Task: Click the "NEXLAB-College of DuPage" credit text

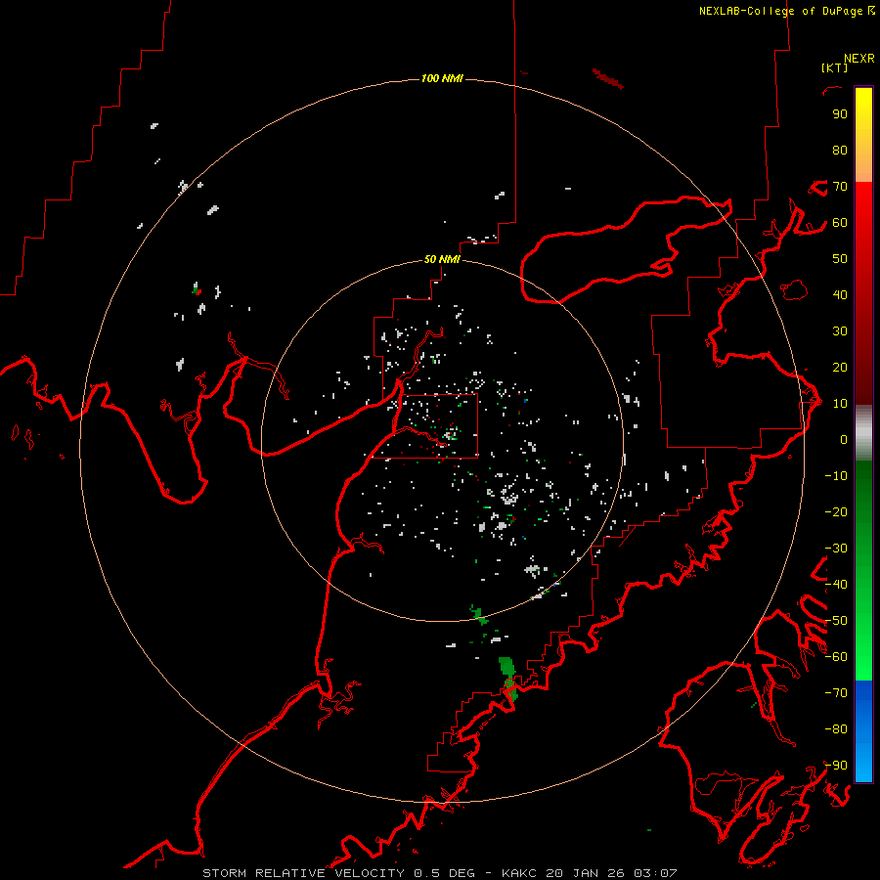Action: click(x=780, y=11)
